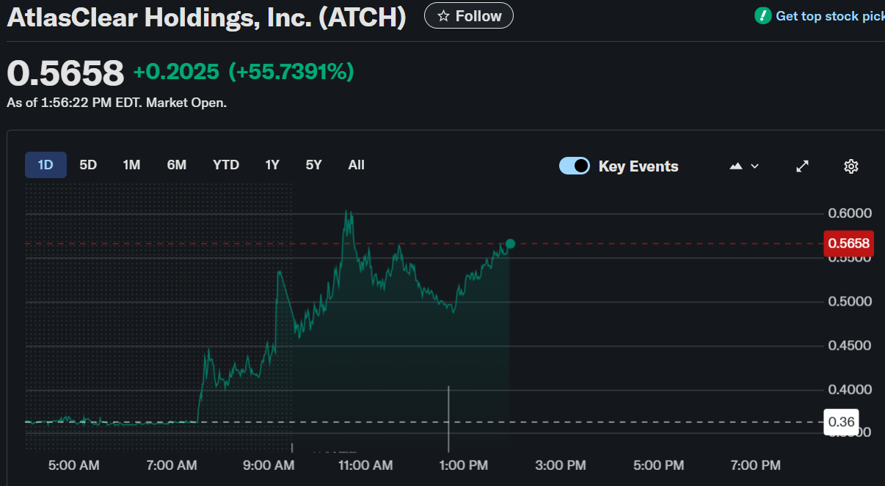885x486 pixels.
Task: Click the key event marker near 1:00 PM
Action: [x=448, y=418]
